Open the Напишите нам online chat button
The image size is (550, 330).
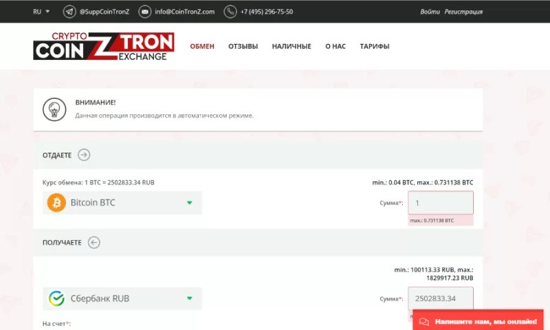coord(478,321)
